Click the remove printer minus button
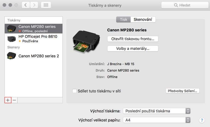The width and height of the screenshot is (210, 127). coord(14,100)
